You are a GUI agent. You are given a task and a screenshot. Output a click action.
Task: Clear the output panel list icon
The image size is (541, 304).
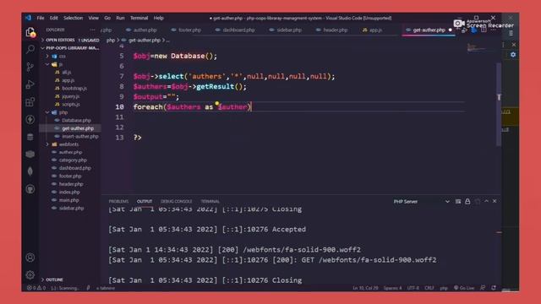(x=458, y=201)
